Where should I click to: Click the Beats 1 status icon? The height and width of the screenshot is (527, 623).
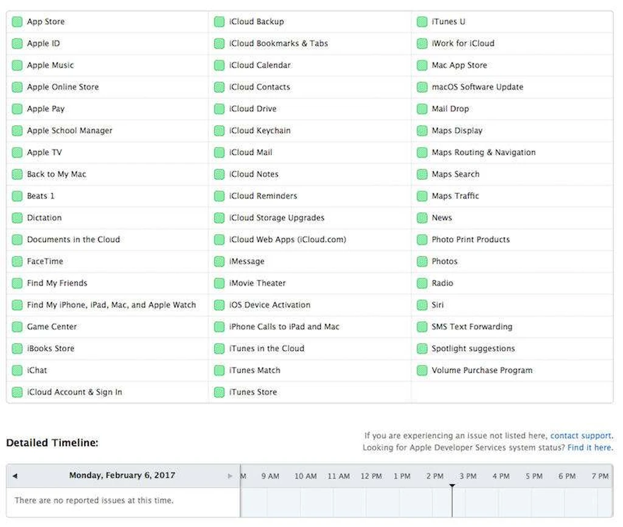pyautogui.click(x=17, y=196)
